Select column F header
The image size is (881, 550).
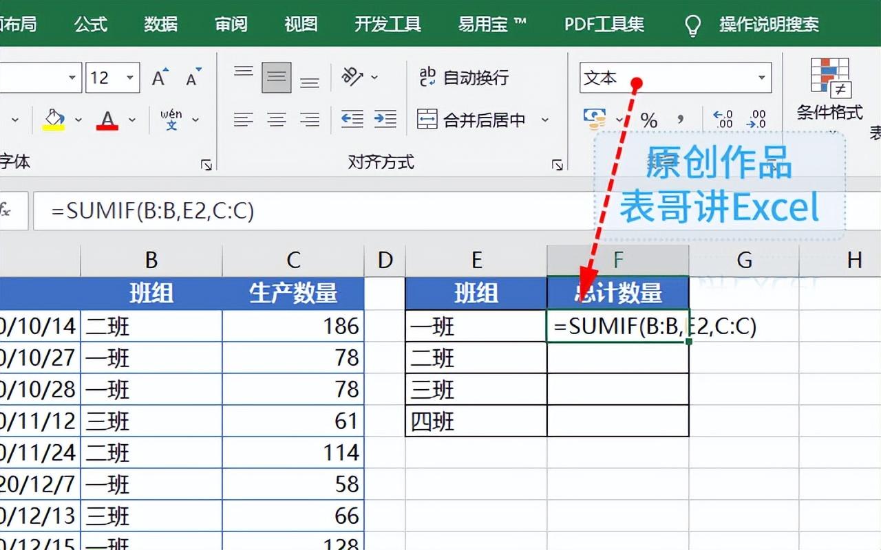(x=618, y=260)
